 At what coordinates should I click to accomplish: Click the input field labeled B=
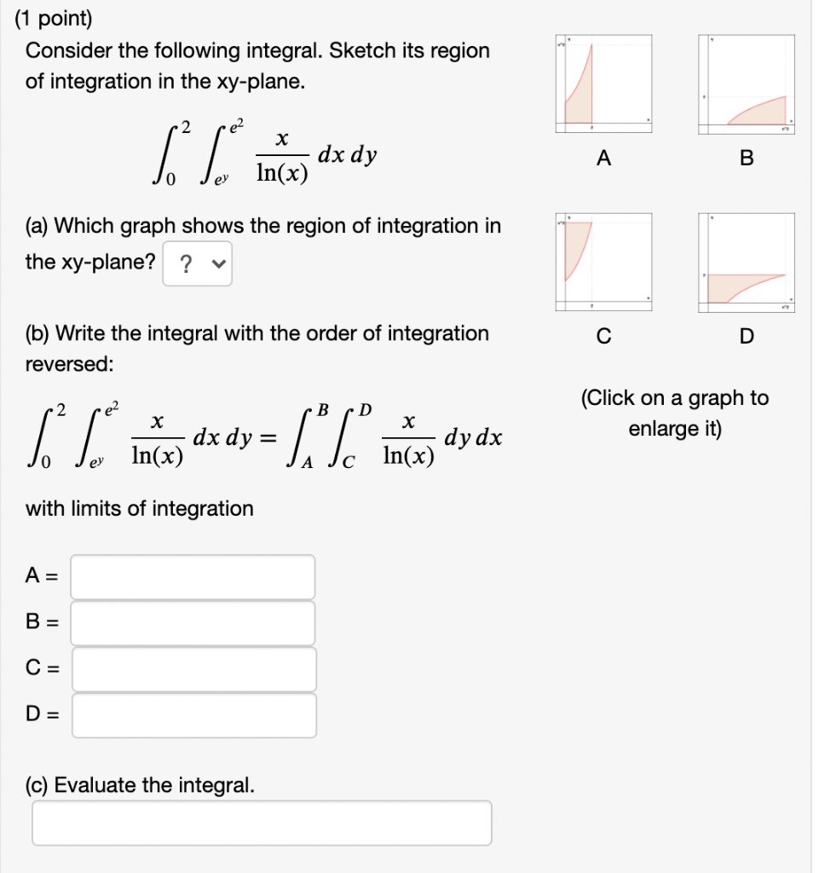pyautogui.click(x=193, y=622)
